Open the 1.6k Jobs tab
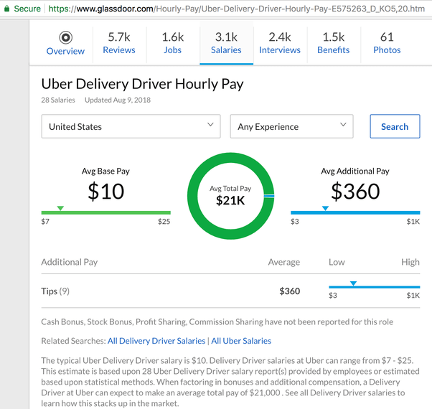Screen dimensions: 432x409 [x=173, y=43]
